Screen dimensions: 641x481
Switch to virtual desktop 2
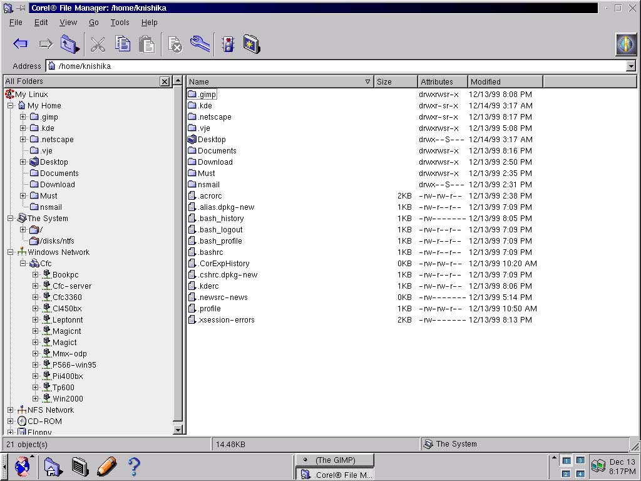(567, 474)
